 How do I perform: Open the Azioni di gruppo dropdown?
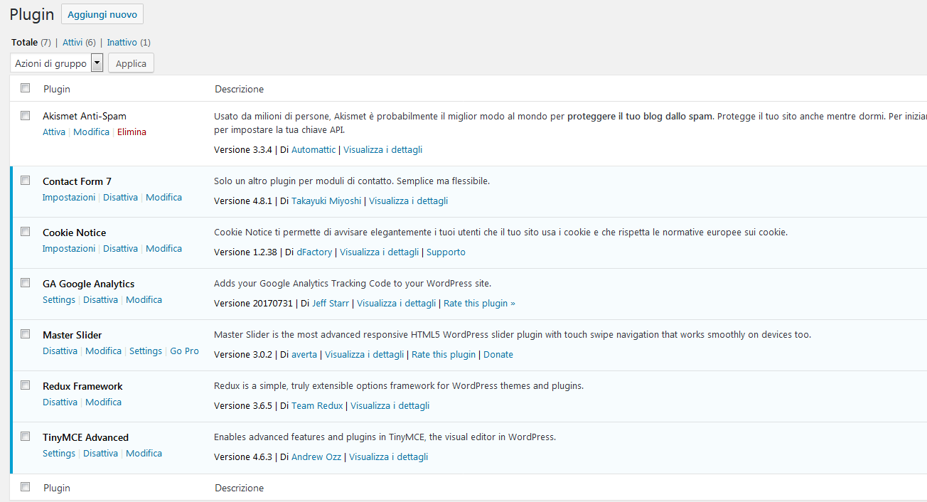pos(57,63)
